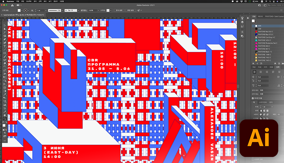Screen dimensions: 284x163
Task: Click the toolbar fill and stroke box
Action: (x=5, y=126)
